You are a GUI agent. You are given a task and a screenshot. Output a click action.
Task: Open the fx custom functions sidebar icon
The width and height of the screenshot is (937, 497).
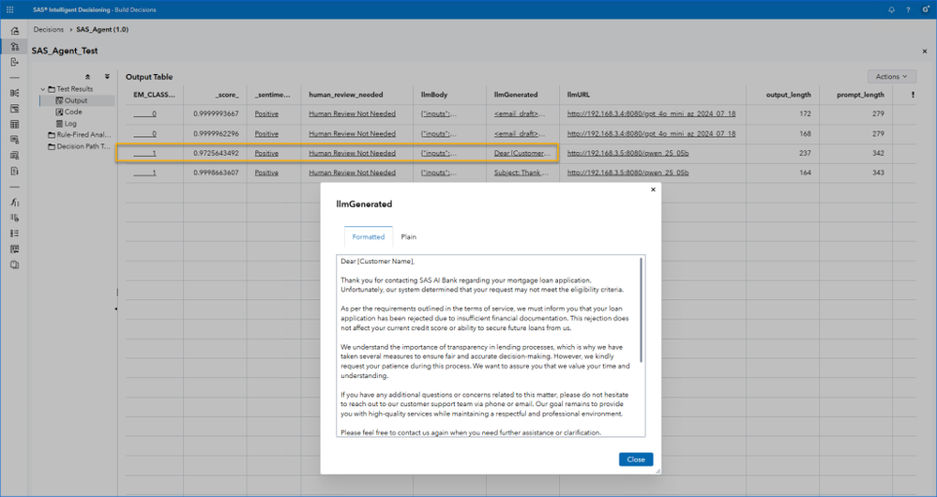14,202
